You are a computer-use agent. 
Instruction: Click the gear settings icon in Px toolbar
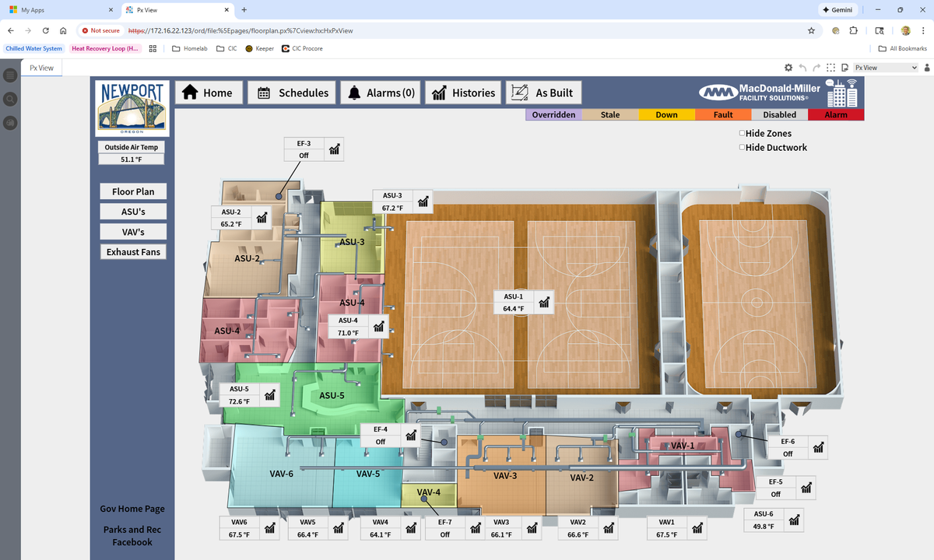pos(788,68)
